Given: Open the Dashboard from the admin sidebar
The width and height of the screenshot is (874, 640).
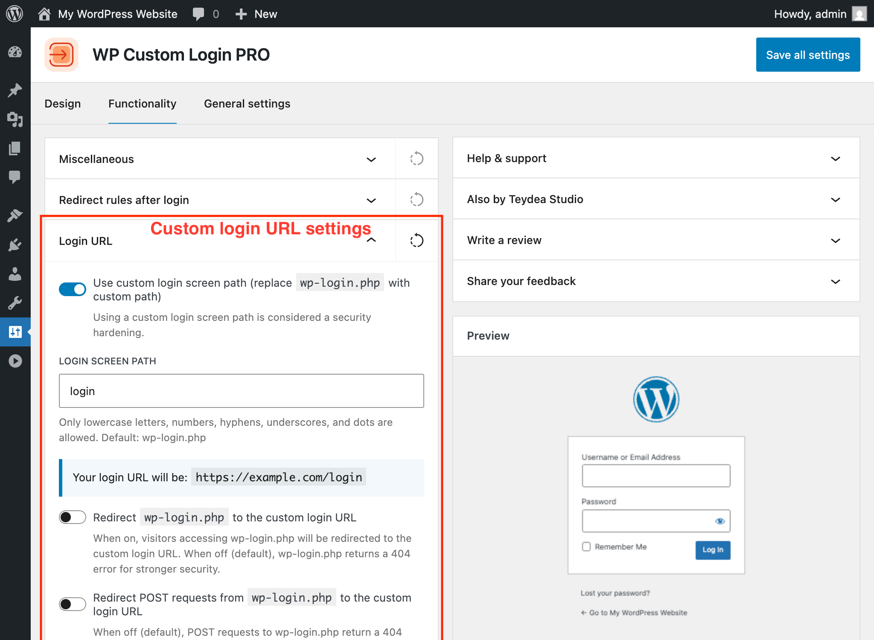Looking at the screenshot, I should tap(15, 52).
